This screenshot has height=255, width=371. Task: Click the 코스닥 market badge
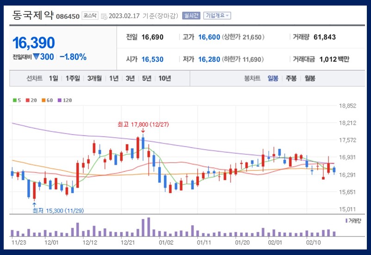point(90,16)
